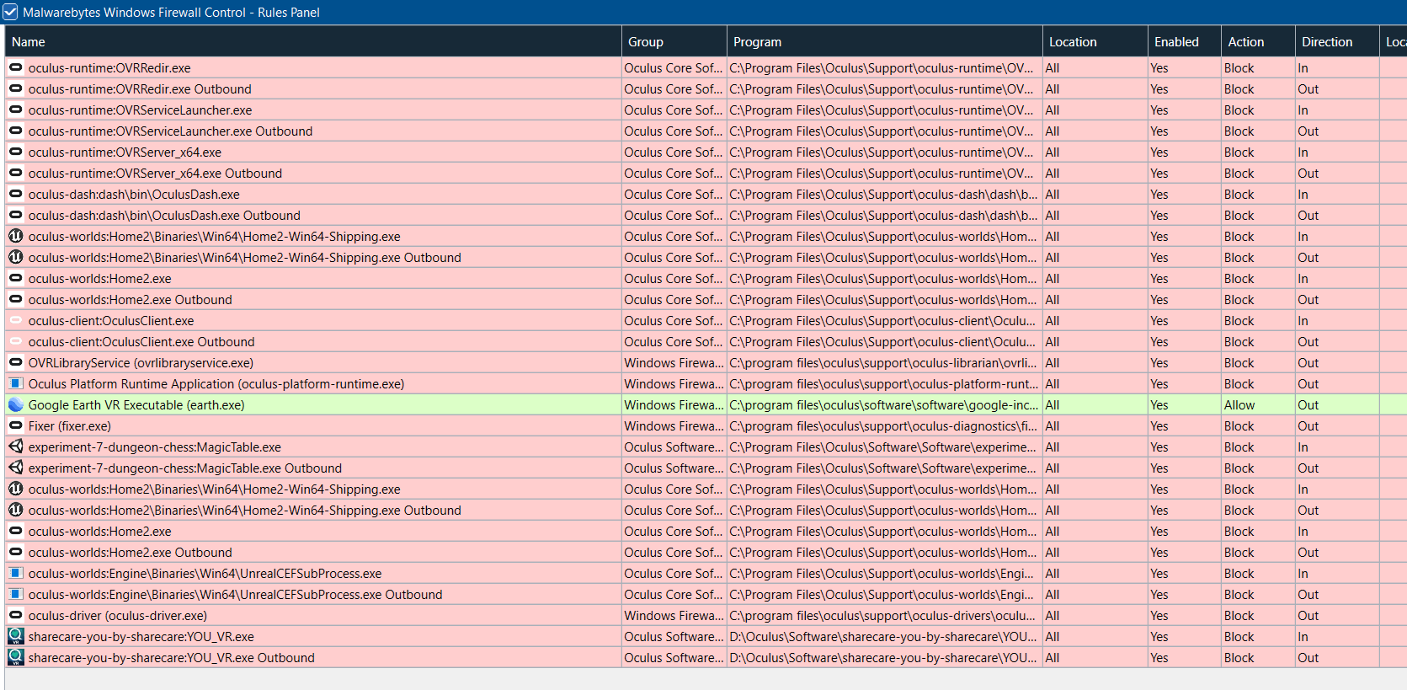The width and height of the screenshot is (1407, 690).
Task: Select the oculus-client:OculusClient.exe Outbound rule name
Action: [141, 342]
